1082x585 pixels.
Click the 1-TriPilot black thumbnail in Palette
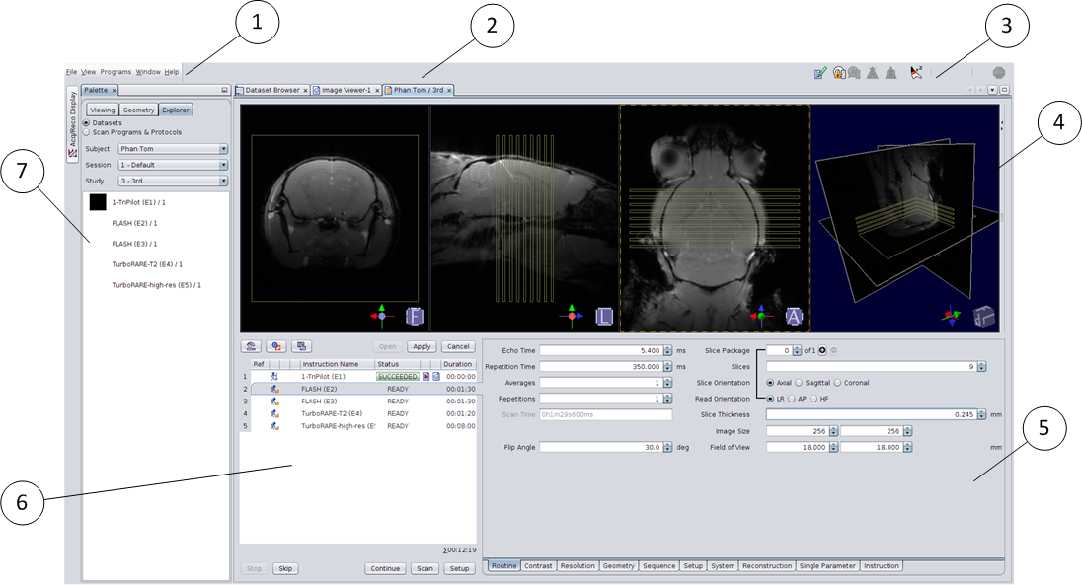(98, 202)
